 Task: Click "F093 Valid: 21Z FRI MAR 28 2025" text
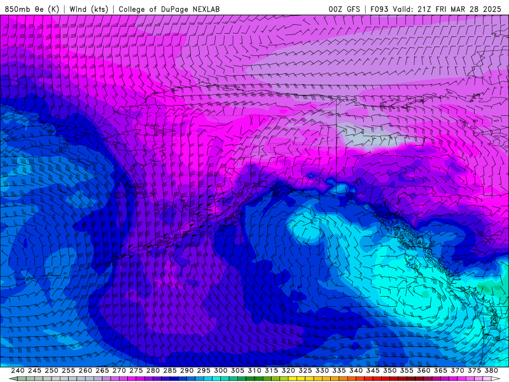coord(436,9)
